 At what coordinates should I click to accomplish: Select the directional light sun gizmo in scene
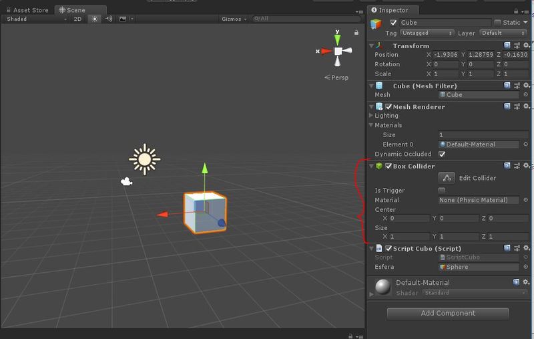tap(145, 159)
